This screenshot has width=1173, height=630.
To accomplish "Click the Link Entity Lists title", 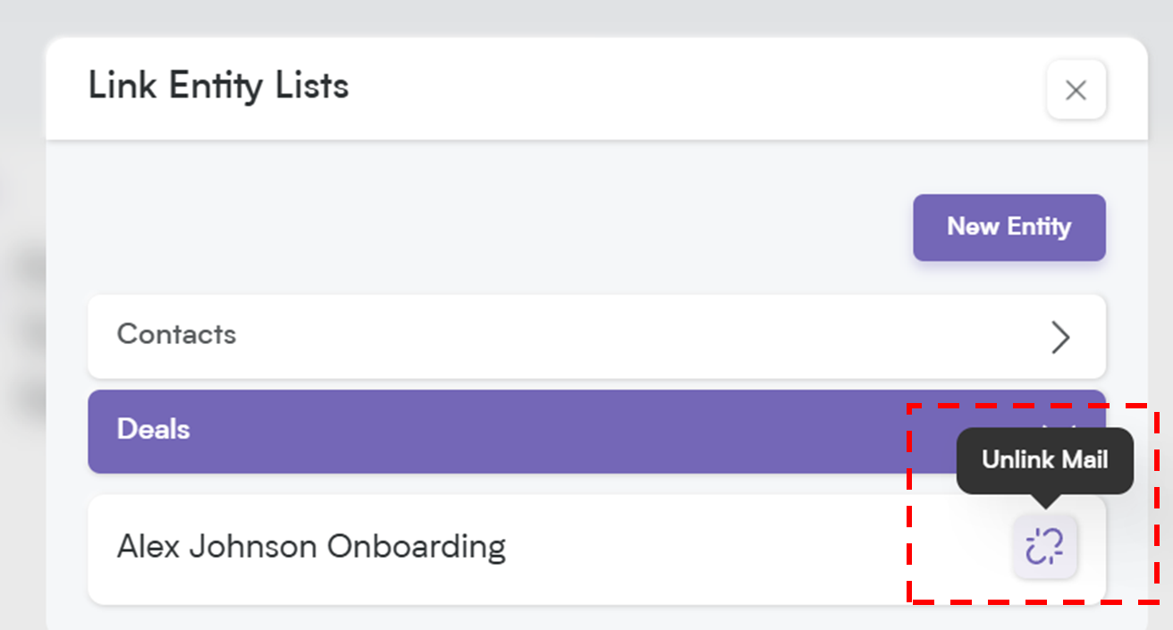I will [x=218, y=86].
